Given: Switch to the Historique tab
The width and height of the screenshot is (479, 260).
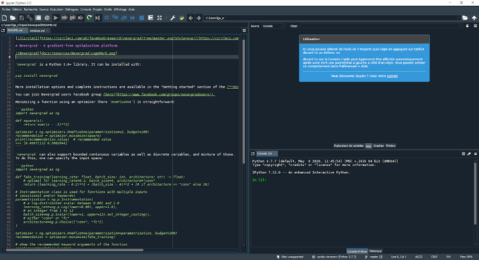Looking at the screenshot, I should 376,251.
